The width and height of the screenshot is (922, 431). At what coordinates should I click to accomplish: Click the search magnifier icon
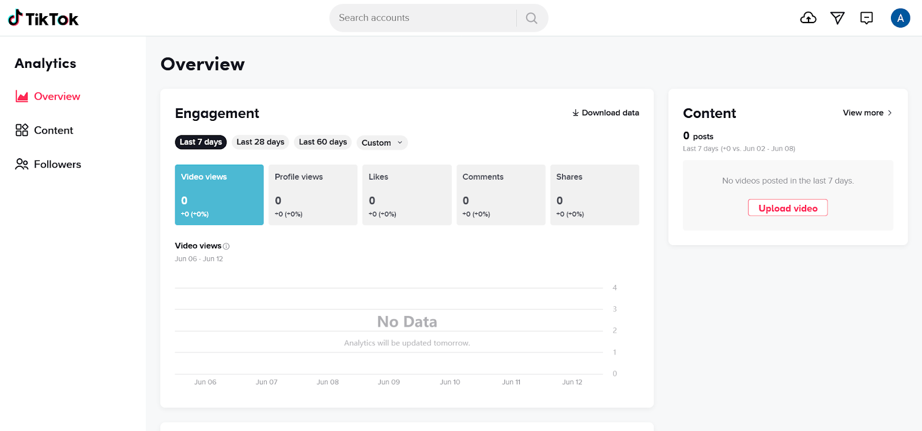pos(532,18)
